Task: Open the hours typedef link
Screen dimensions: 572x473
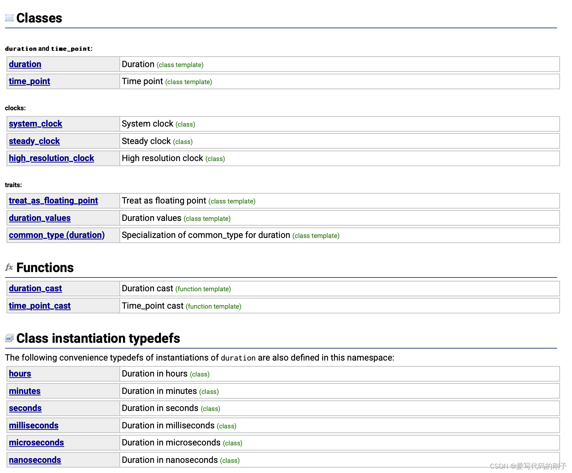Action: tap(20, 374)
